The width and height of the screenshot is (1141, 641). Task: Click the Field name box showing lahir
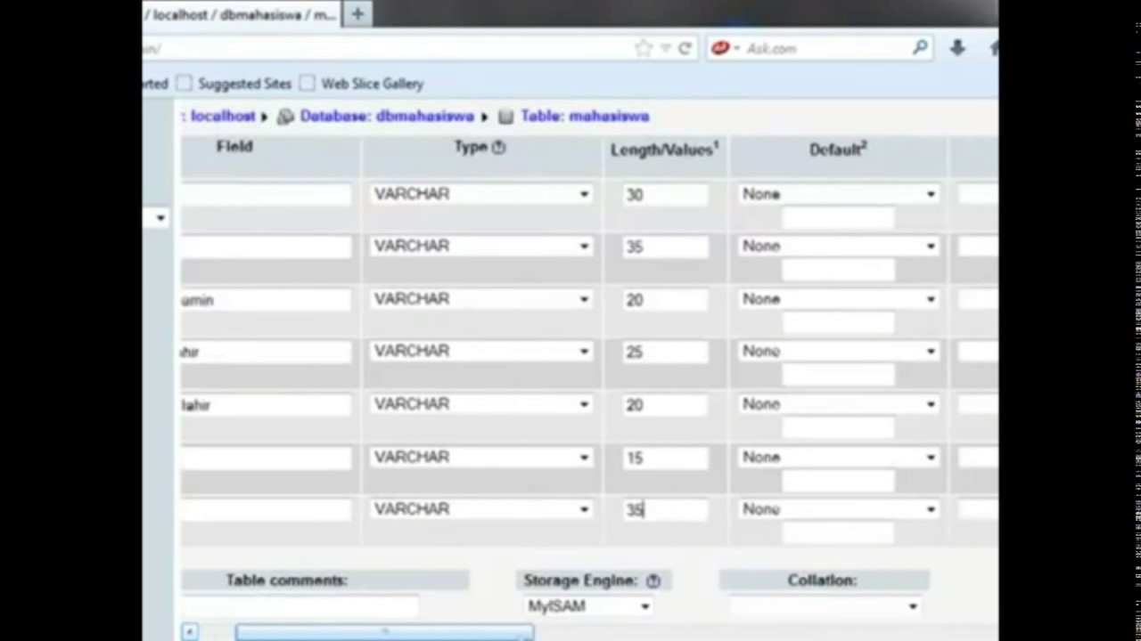click(266, 405)
